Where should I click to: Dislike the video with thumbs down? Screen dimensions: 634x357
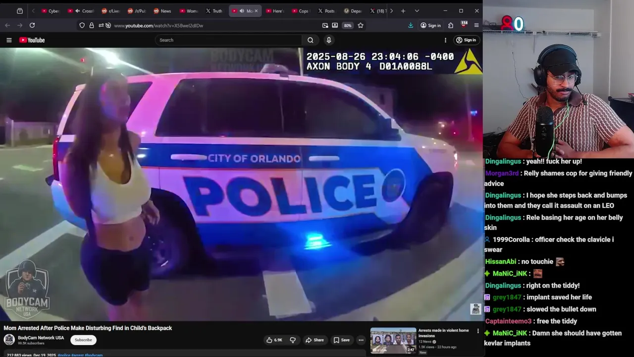click(293, 340)
